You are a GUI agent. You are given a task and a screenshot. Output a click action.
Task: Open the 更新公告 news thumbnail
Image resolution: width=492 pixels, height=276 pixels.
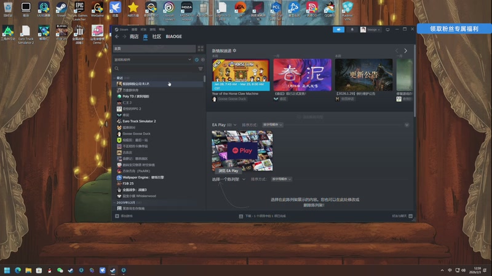[363, 75]
